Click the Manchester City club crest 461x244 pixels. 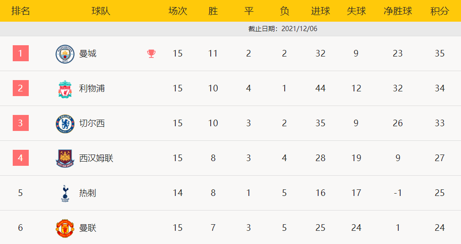click(x=65, y=54)
